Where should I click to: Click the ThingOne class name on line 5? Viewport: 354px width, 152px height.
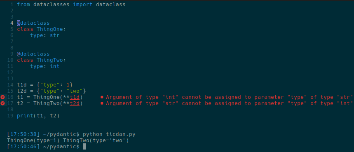tap(50, 29)
